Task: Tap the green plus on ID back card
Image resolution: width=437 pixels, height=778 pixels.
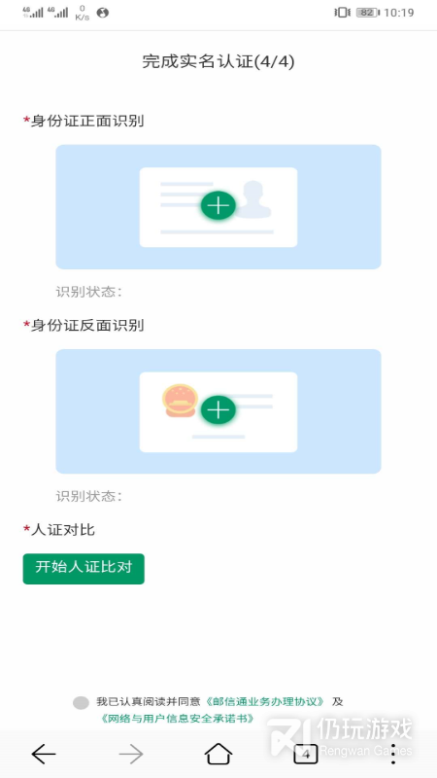Action: pos(218,409)
